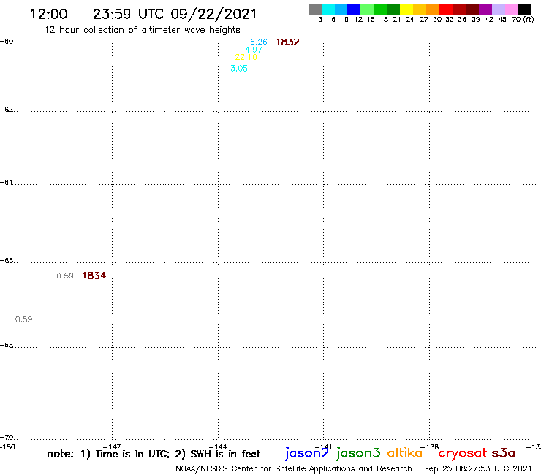The height and width of the screenshot is (475, 541).
Task: Click the -60 latitude label
Action: pos(7,42)
